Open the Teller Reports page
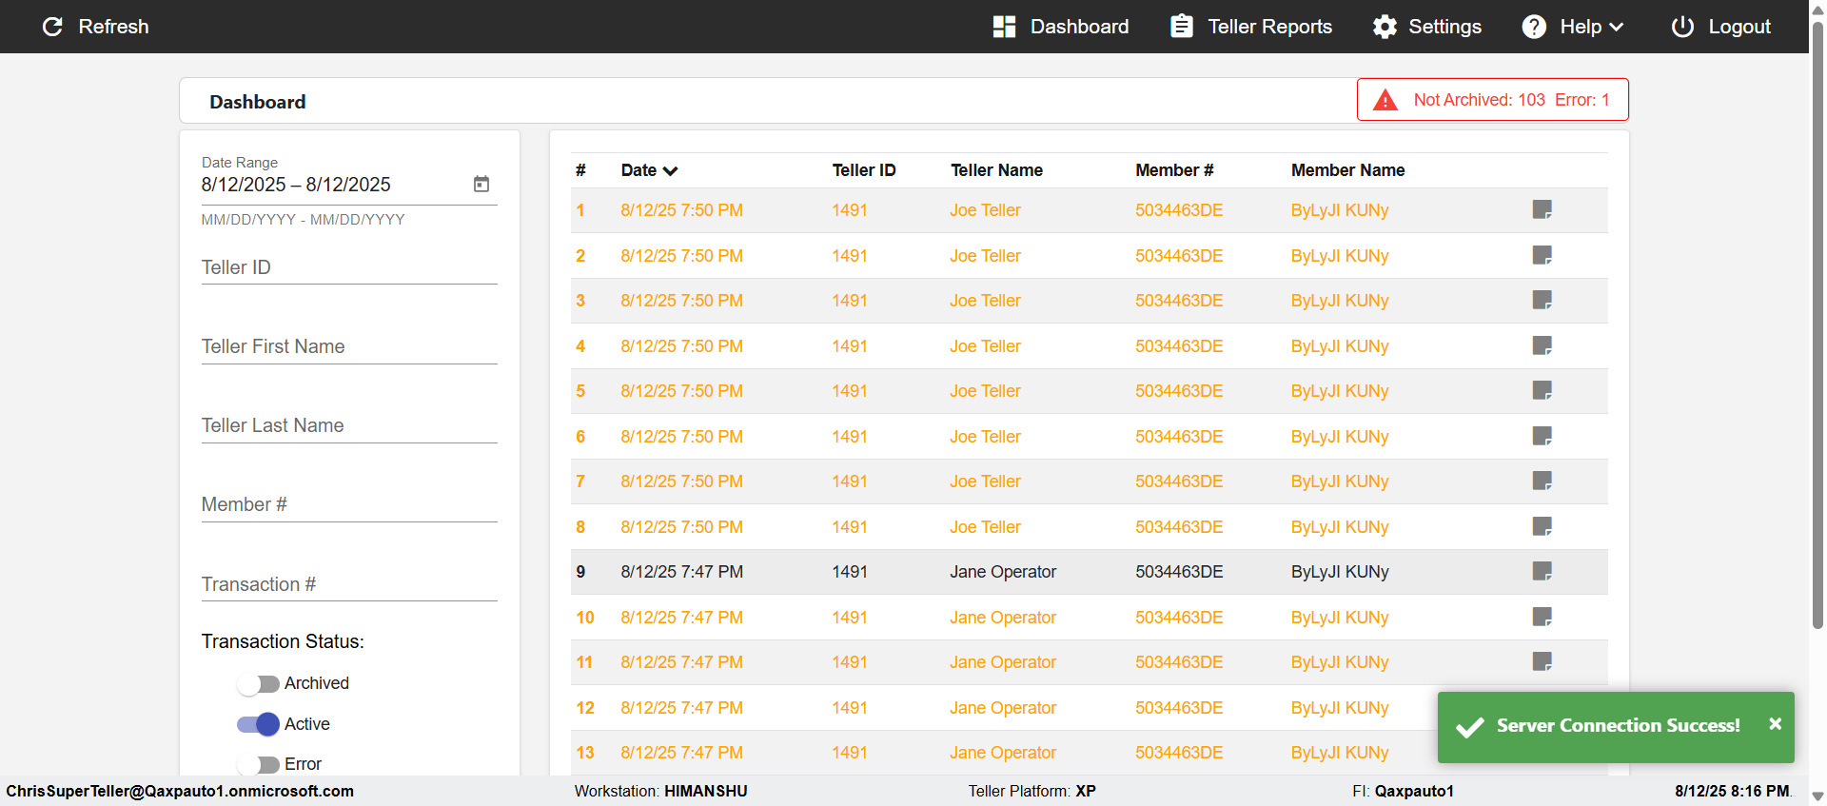 pos(1251,27)
